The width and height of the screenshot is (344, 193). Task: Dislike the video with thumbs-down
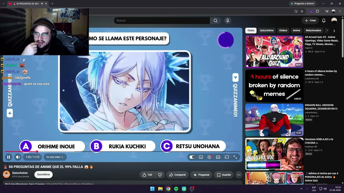(160, 175)
